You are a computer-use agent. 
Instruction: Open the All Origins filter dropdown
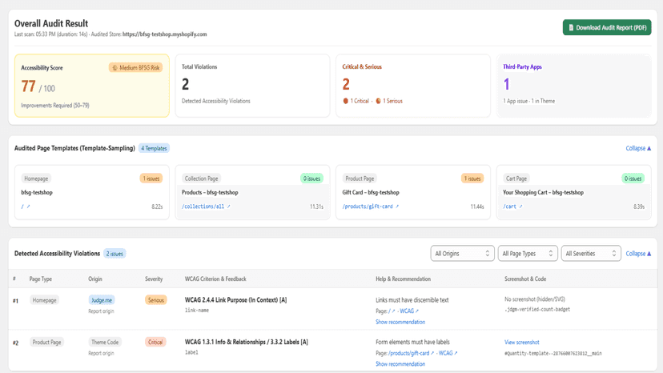pos(462,253)
